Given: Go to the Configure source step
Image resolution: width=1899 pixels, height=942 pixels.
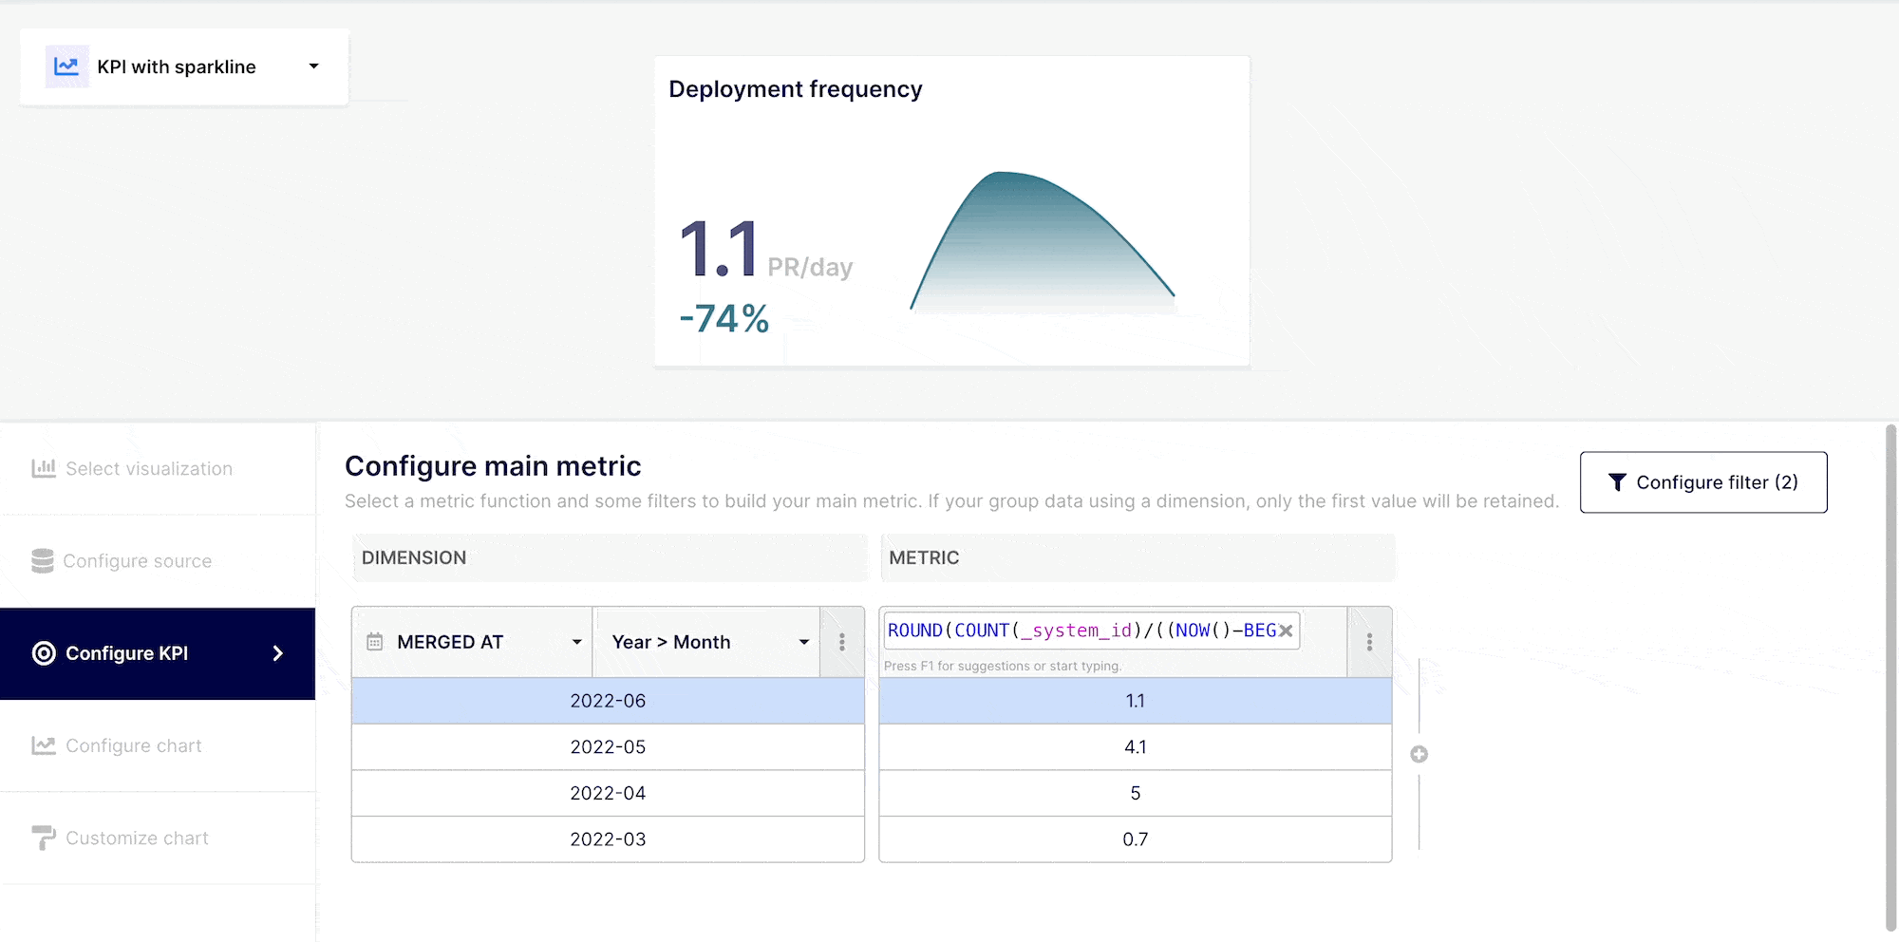Looking at the screenshot, I should click(x=138, y=561).
